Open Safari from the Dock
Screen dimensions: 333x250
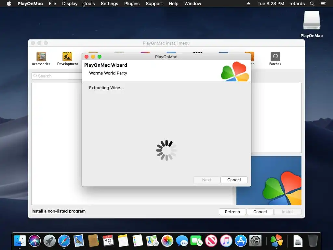[x=64, y=241]
